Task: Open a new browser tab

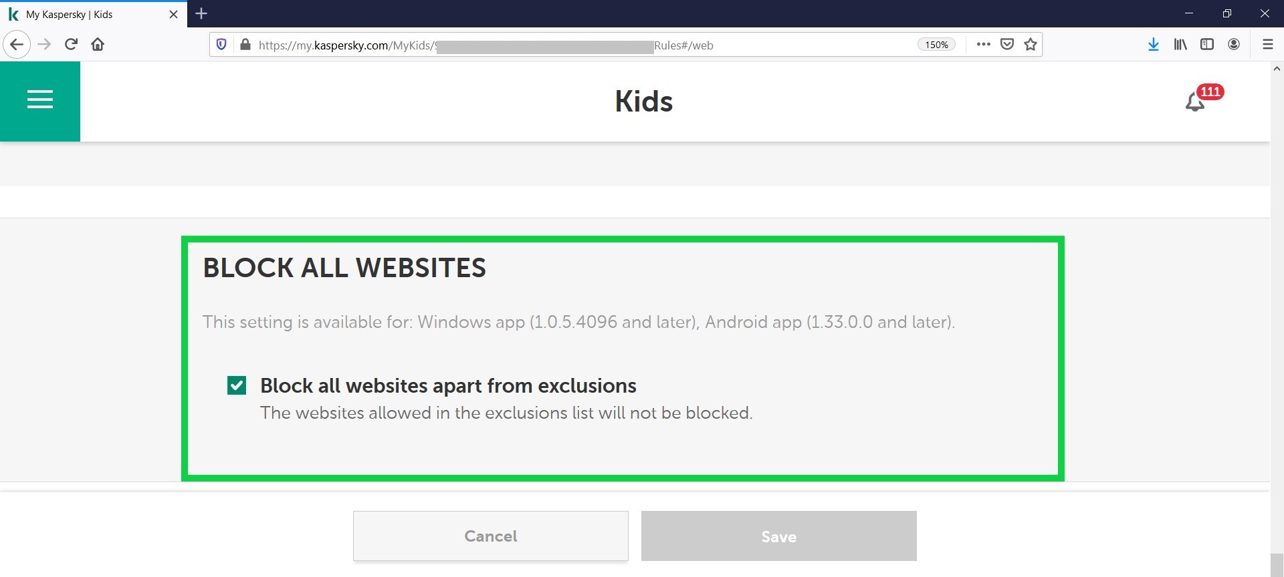Action: (201, 13)
